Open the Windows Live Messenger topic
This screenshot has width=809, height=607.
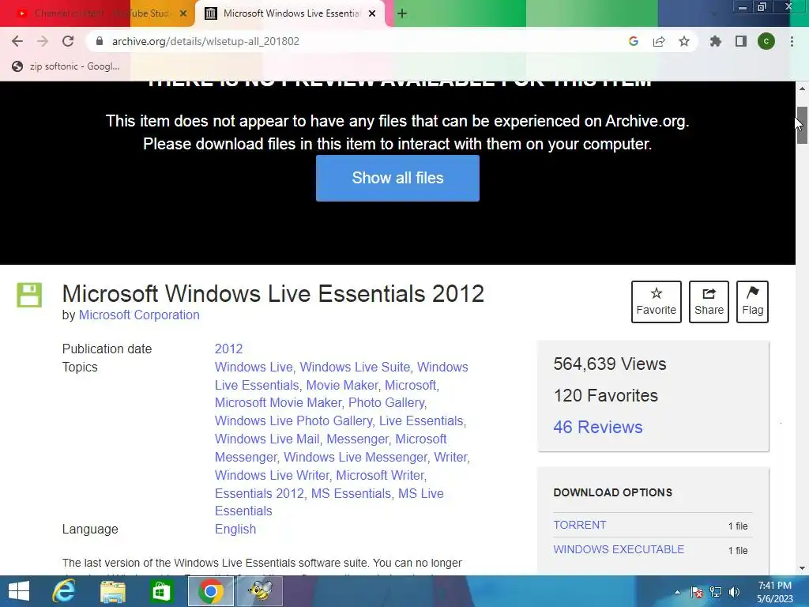[356, 457]
